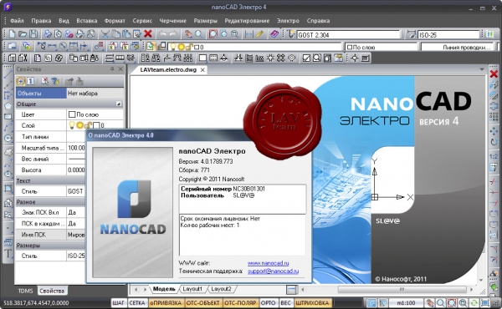Click the horizontal scrollbar thumb

click(x=402, y=290)
